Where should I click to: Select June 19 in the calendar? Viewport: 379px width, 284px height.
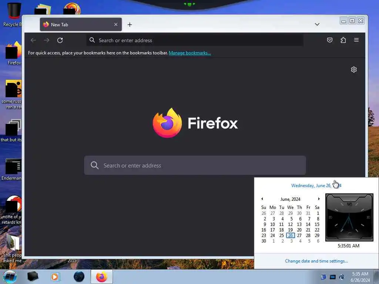(290, 230)
